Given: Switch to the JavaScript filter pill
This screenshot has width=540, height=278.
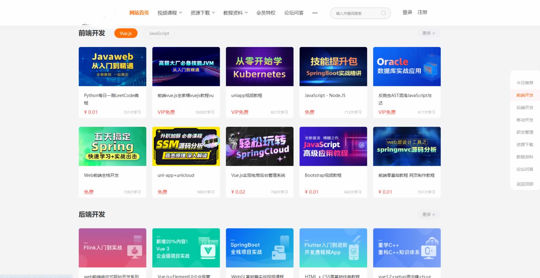Looking at the screenshot, I should (x=159, y=33).
